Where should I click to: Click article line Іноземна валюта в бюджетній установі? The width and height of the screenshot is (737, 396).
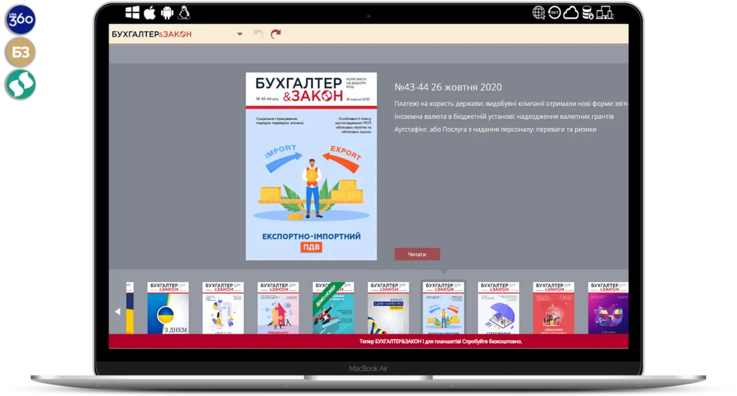(x=504, y=117)
